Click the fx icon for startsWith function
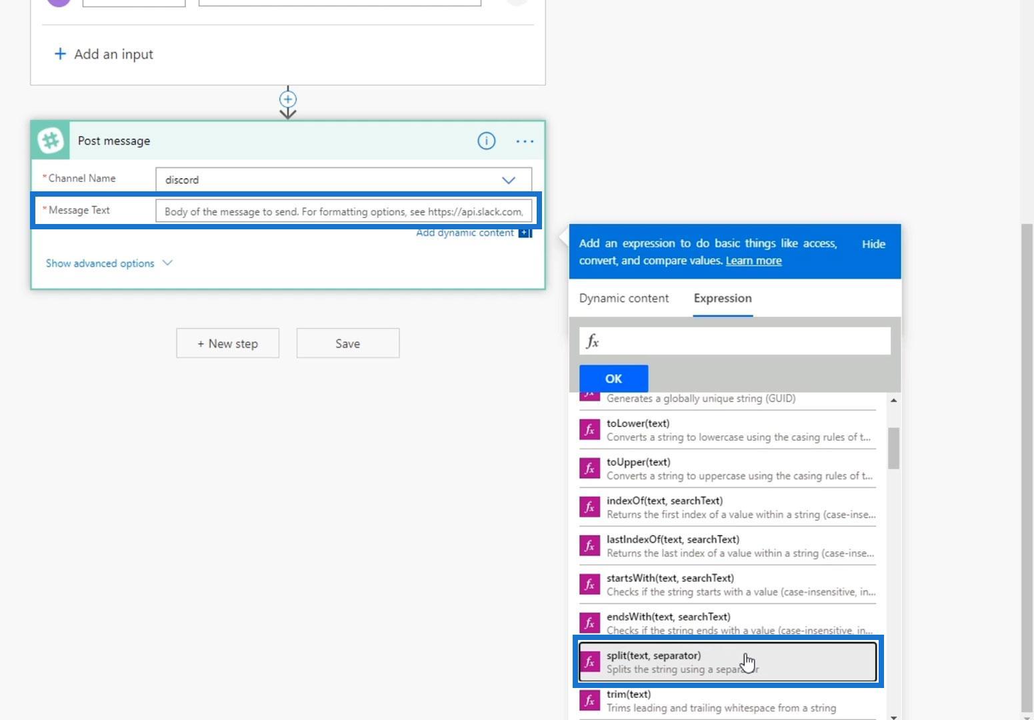This screenshot has width=1034, height=720. click(x=589, y=585)
